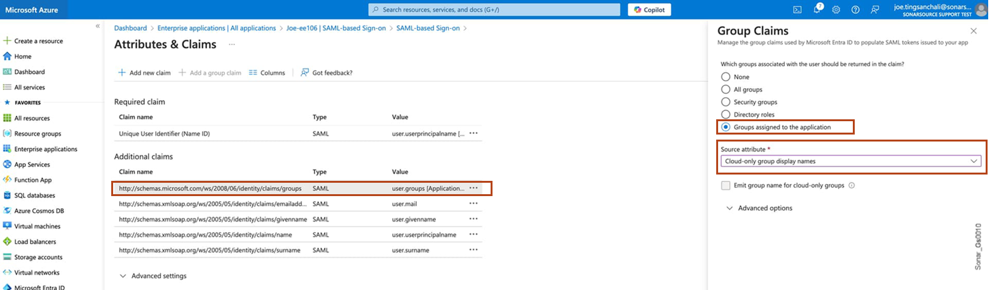Collapse the left sidebar with the double-chevron
Image resolution: width=999 pixels, height=290 pixels.
click(x=98, y=26)
